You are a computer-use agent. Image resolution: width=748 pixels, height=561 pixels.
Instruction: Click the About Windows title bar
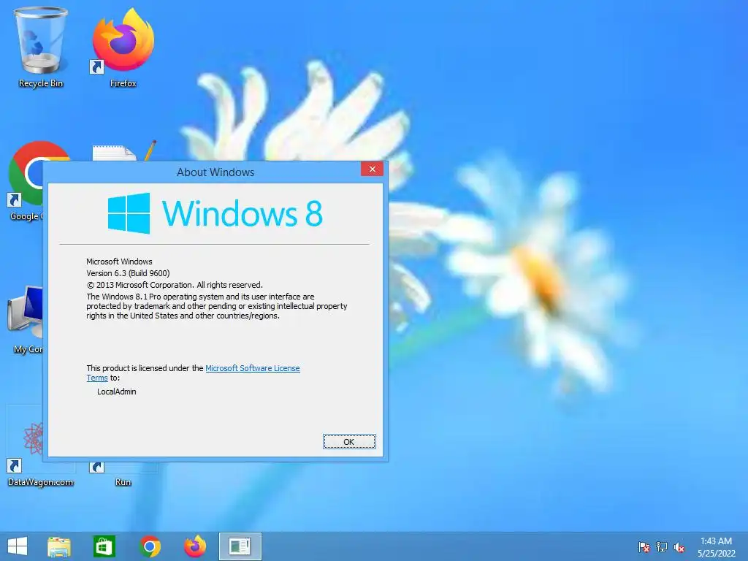pos(215,172)
